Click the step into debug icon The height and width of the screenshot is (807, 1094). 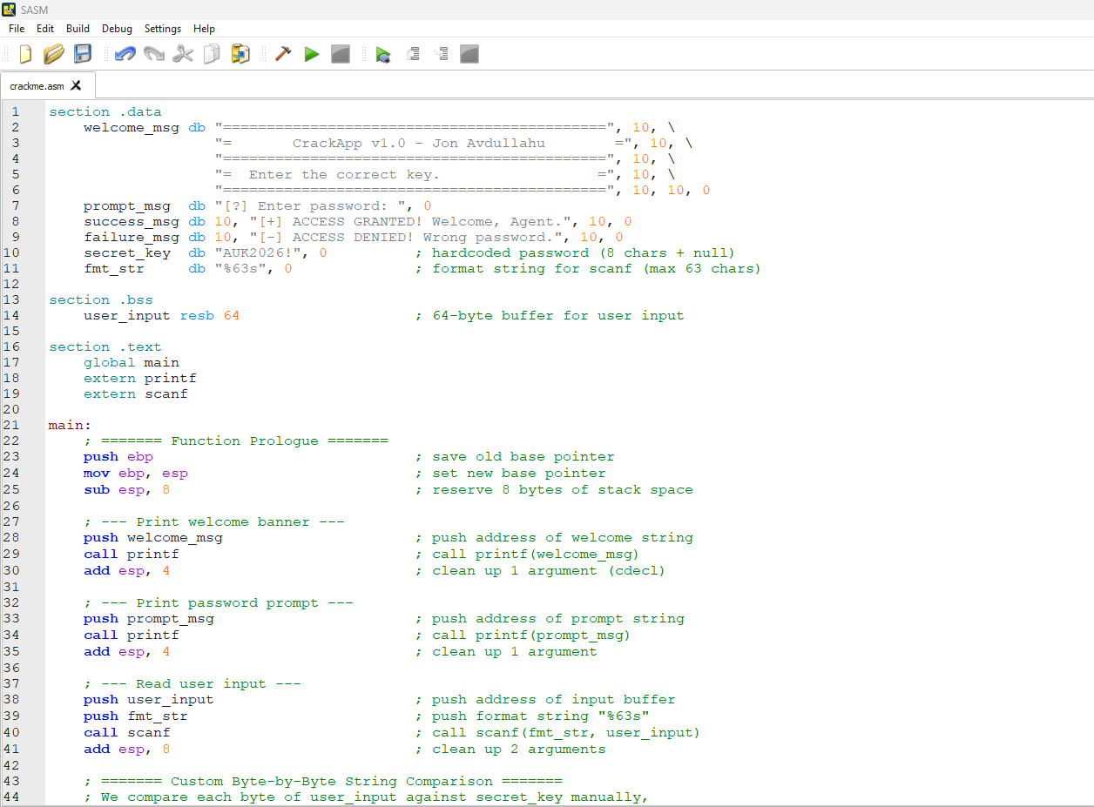[442, 54]
